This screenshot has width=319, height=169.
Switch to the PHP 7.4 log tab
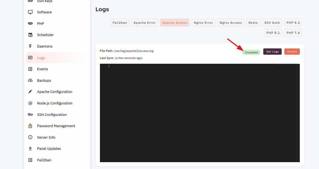click(x=293, y=33)
